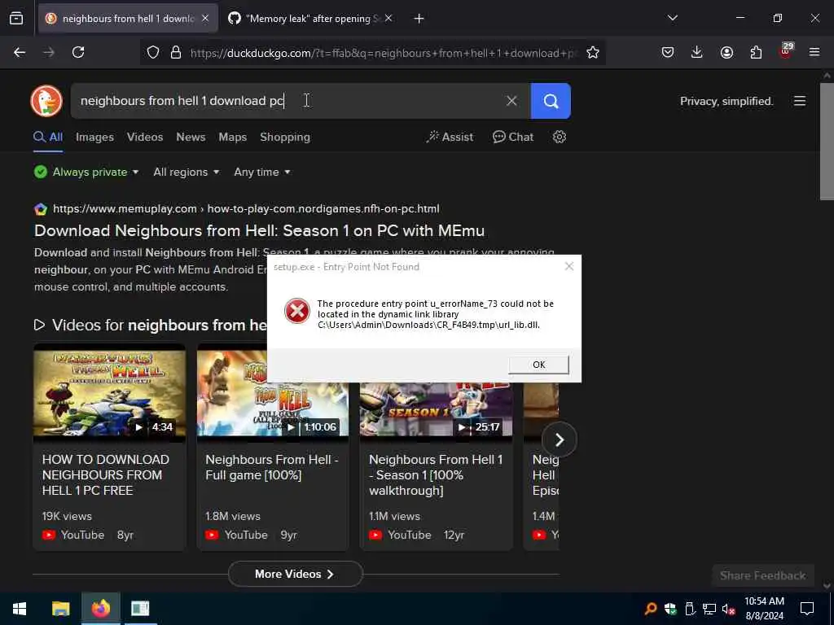Click the DuckDuckGo logo
The width and height of the screenshot is (834, 625).
46,100
